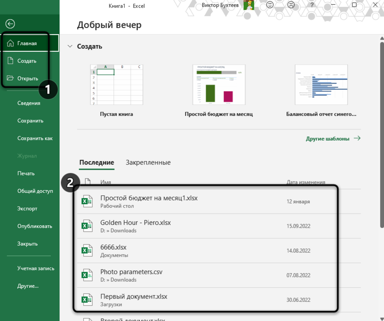Click the CSV icon beside Photo parameters.csv
This screenshot has width=384, height=321.
(87, 275)
